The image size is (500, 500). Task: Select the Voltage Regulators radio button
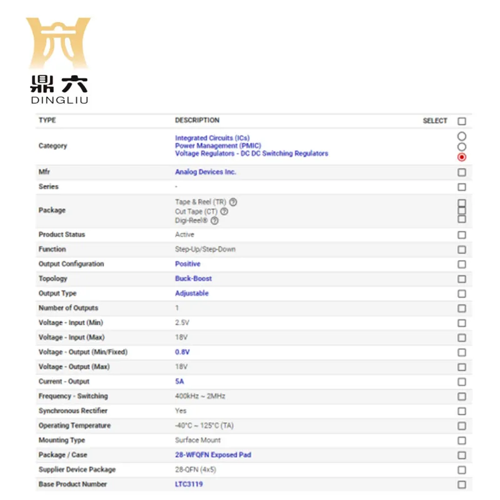(x=461, y=157)
